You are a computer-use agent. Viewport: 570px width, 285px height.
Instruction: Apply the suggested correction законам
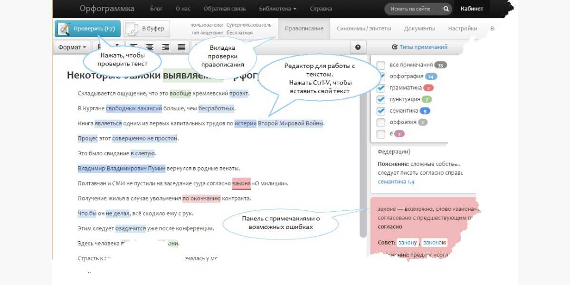[435, 242]
